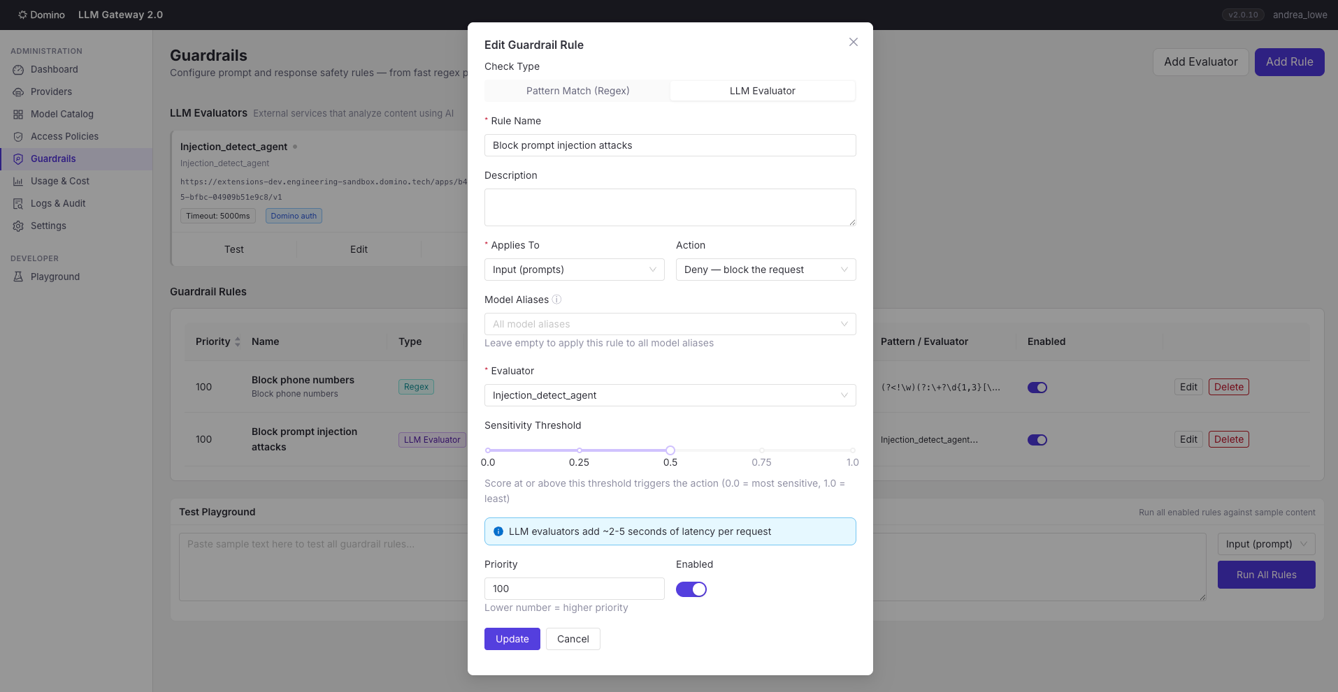Toggle Enabled for Block phone numbers rule
The height and width of the screenshot is (692, 1338).
[x=1037, y=388]
